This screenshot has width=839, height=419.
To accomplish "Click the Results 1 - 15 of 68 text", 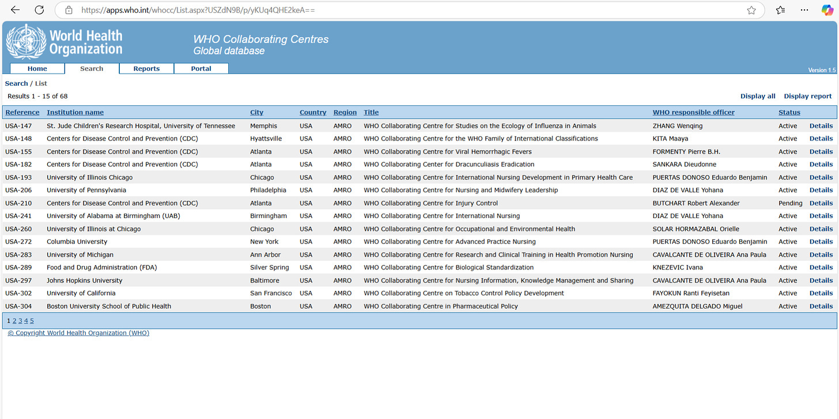I will tap(37, 96).
